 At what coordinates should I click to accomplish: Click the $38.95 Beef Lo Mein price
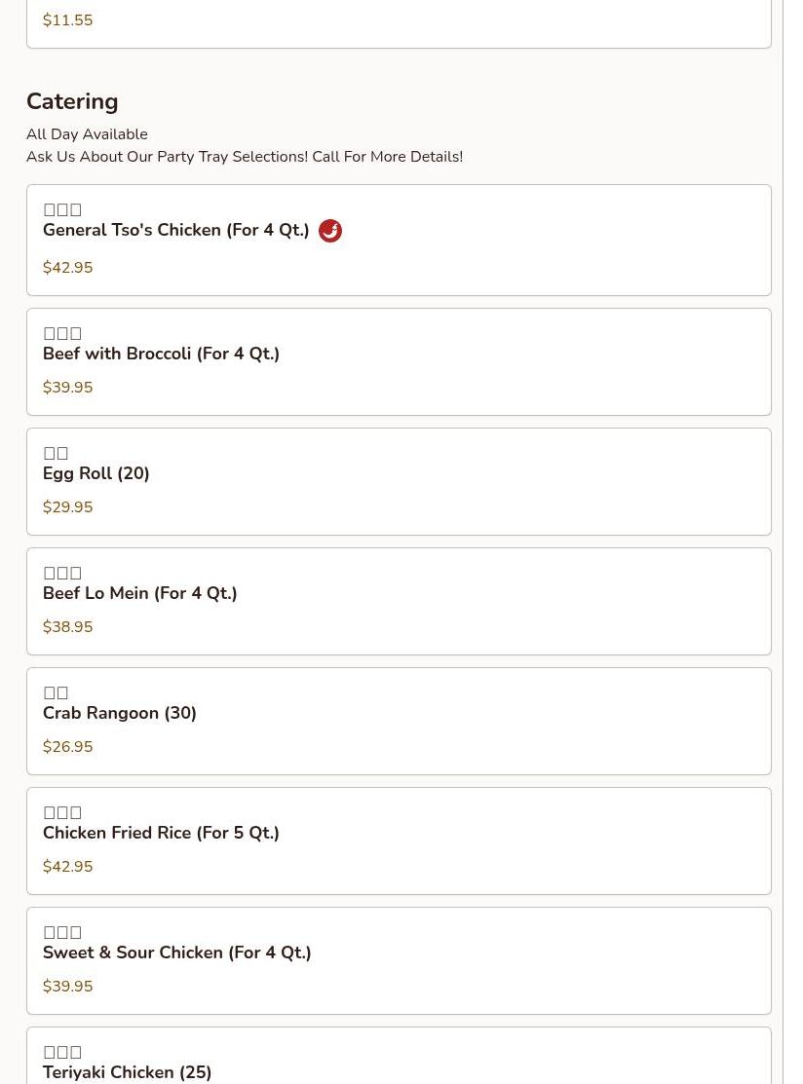(68, 627)
